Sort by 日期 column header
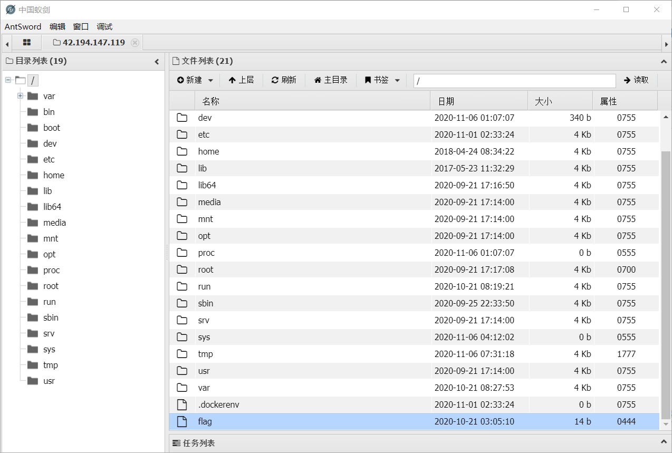 pos(479,101)
